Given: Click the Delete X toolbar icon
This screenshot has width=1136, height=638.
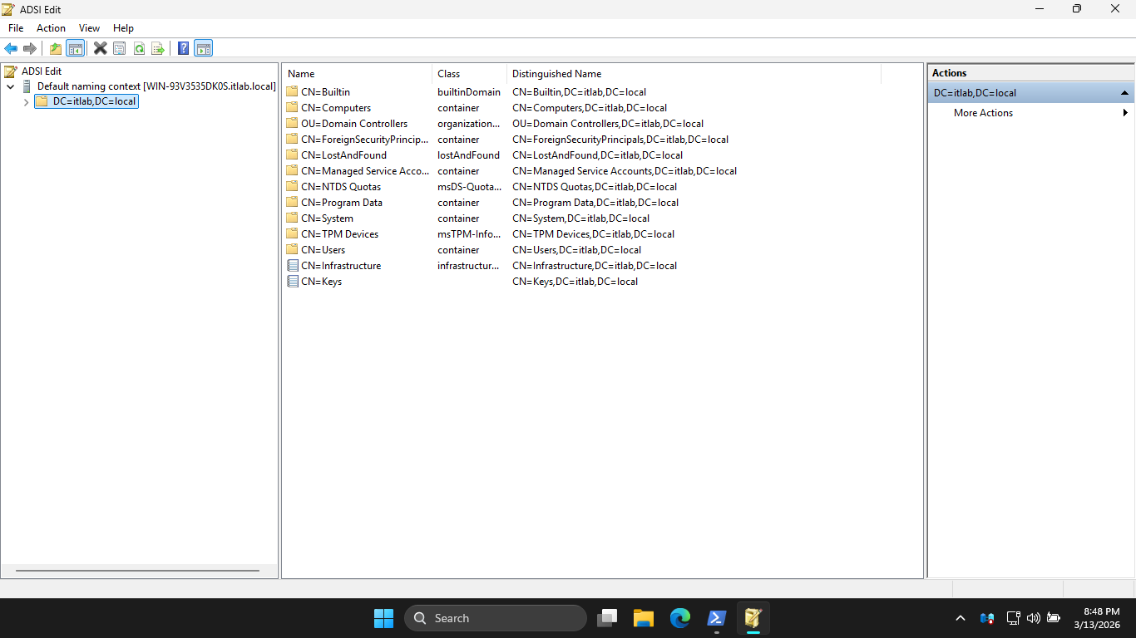Looking at the screenshot, I should click(100, 48).
